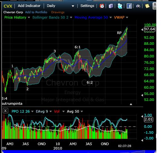Open the database stack icon
161x153 pixels.
click(111, 6)
